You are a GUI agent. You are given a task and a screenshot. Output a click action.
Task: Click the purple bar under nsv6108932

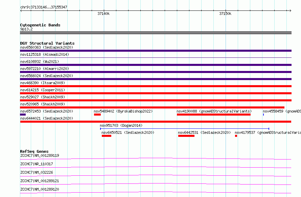click(156, 65)
